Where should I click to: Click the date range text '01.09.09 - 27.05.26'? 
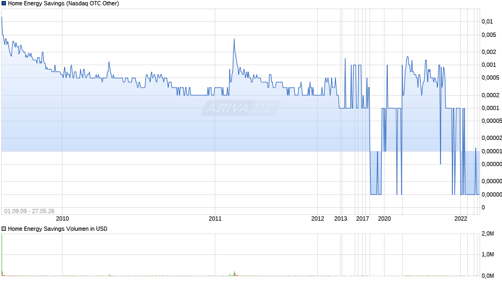pyautogui.click(x=29, y=211)
